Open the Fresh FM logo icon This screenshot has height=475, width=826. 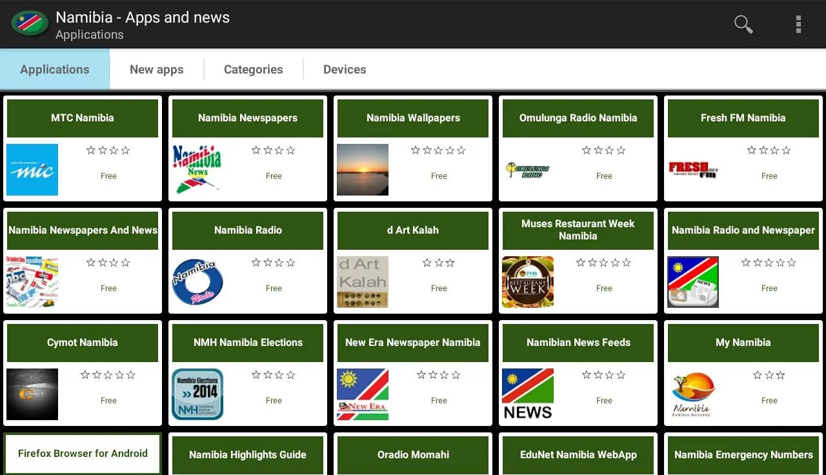[693, 170]
